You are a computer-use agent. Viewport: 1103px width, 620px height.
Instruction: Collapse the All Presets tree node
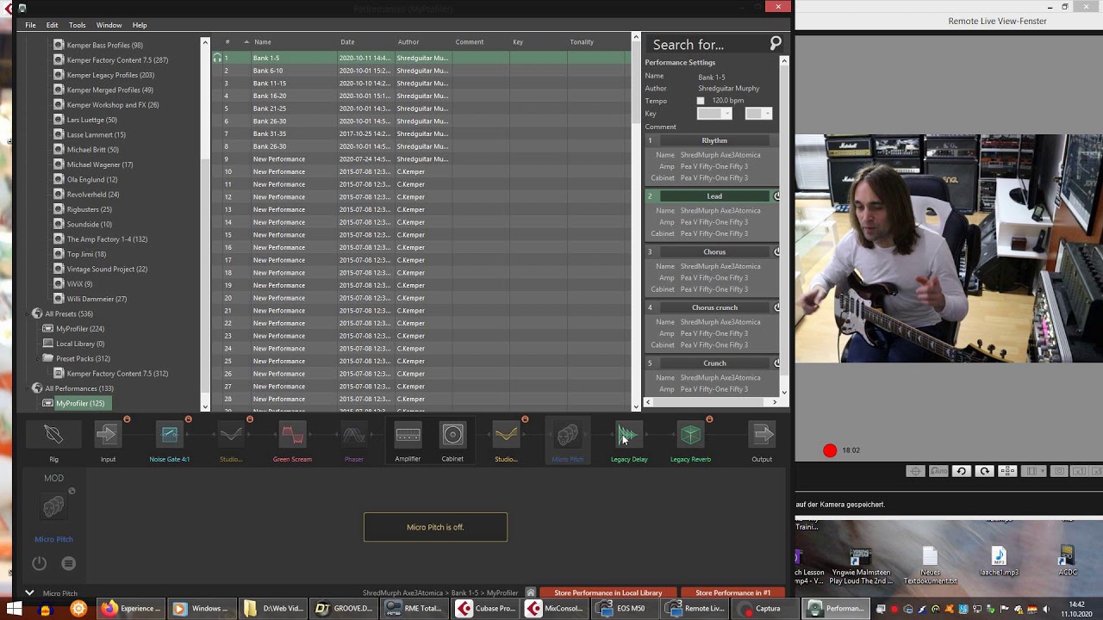27,313
